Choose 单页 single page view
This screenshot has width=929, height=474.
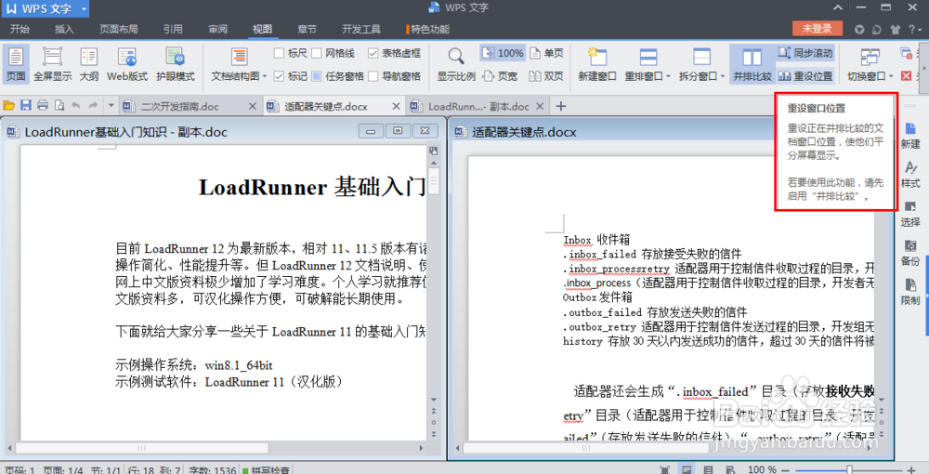coord(546,53)
